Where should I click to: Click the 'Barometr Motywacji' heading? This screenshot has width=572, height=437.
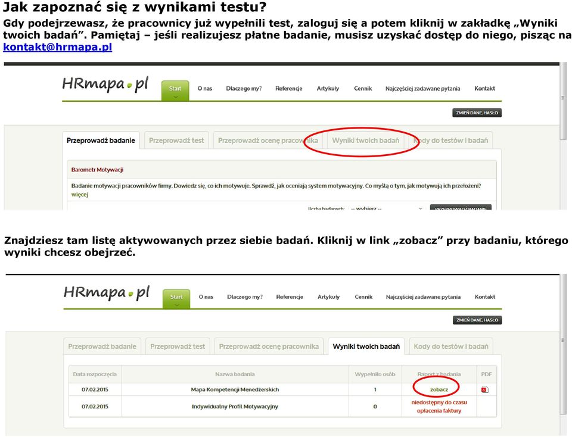(97, 170)
